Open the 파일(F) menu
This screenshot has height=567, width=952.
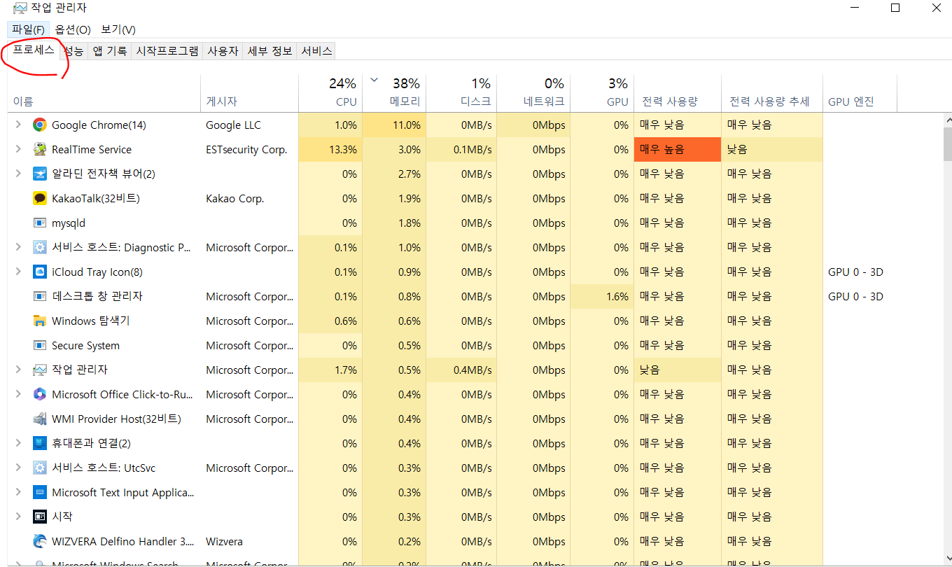(x=28, y=29)
